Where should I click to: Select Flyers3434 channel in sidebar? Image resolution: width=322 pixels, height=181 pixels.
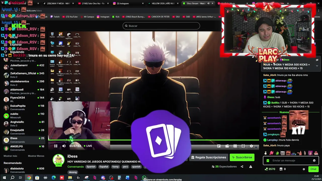point(24,99)
